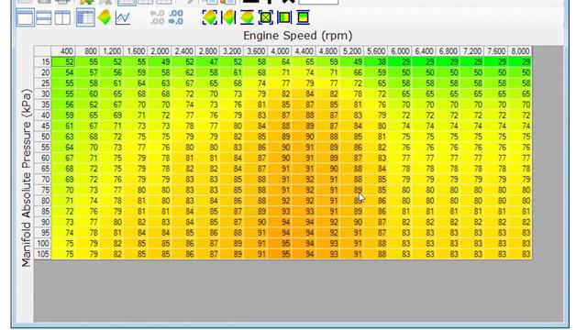Click the crossed-box table fit icon
The image size is (587, 330).
[x=266, y=17]
